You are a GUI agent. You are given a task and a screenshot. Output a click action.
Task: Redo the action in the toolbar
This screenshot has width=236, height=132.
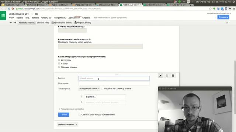[x=15, y=23]
